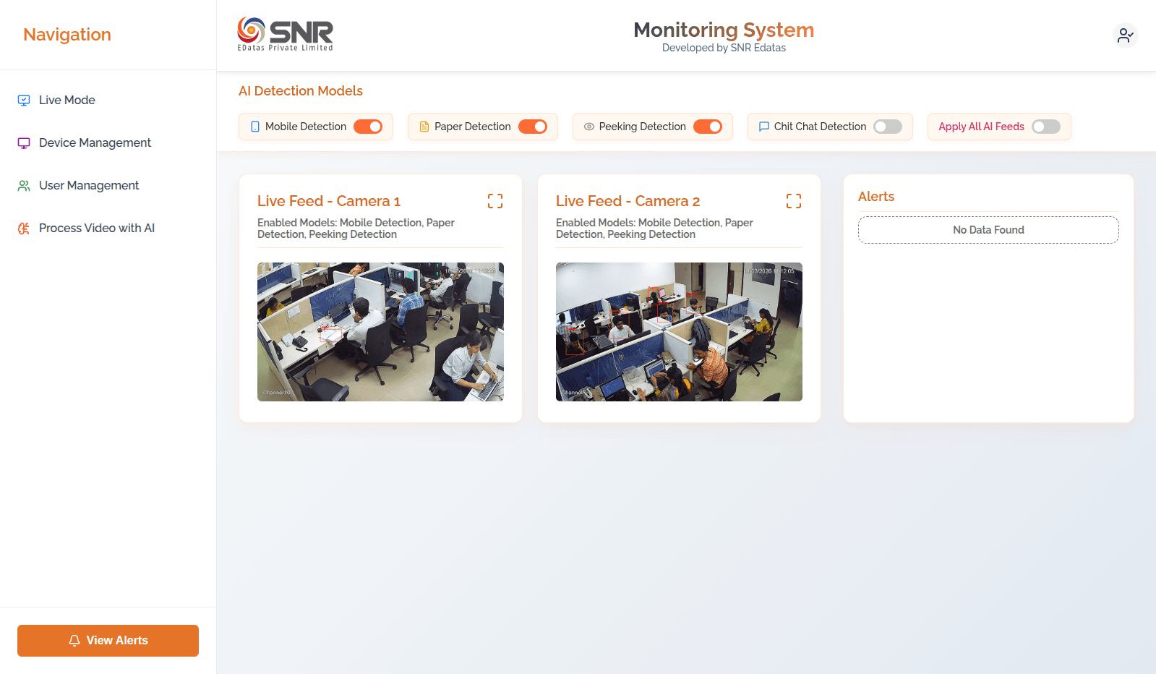
Task: Turn off the Paper Detection switch
Action: pos(533,127)
